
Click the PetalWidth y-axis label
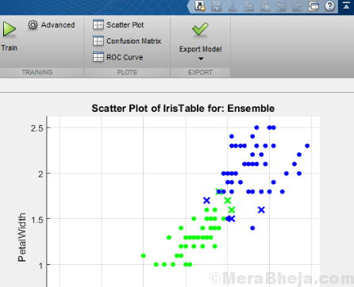(22, 237)
